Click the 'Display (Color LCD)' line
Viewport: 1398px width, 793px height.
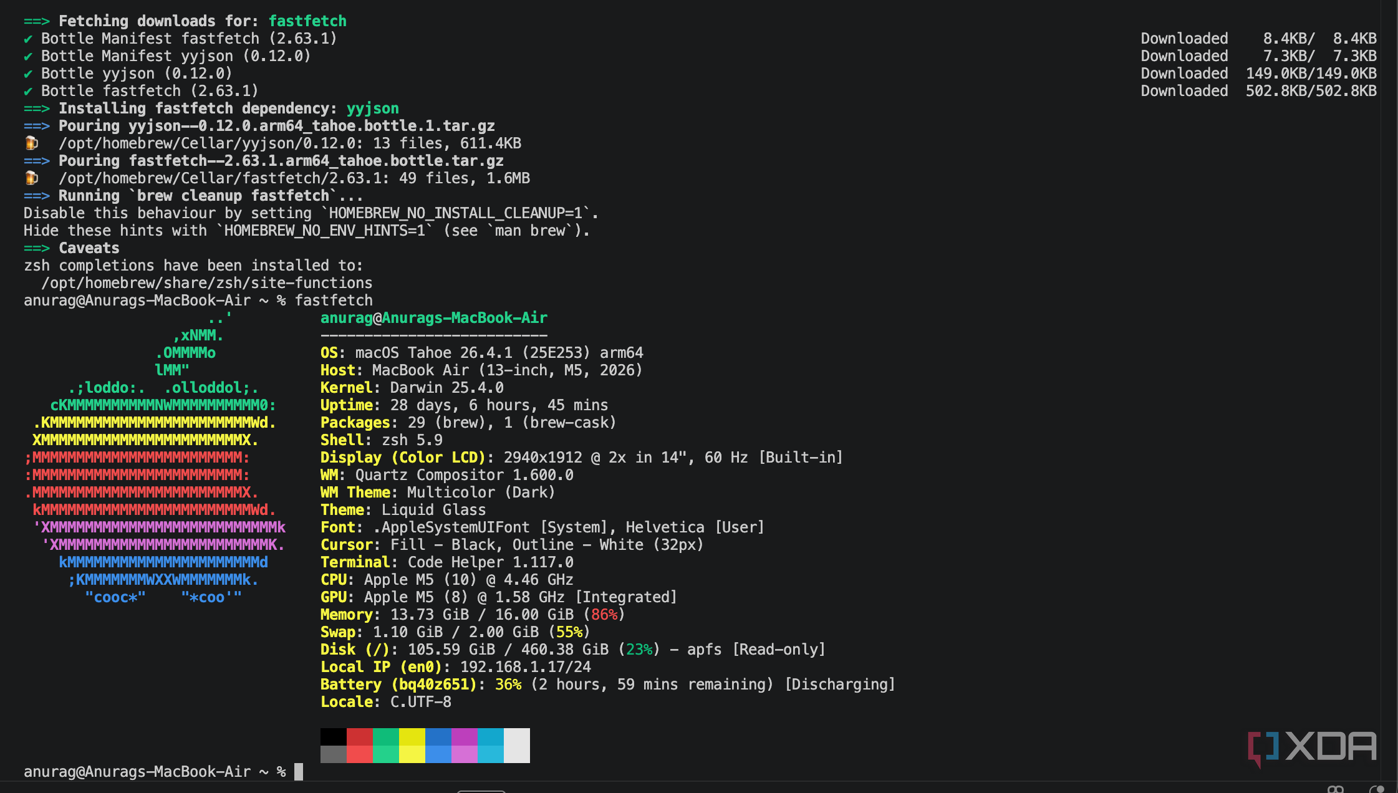coord(582,458)
